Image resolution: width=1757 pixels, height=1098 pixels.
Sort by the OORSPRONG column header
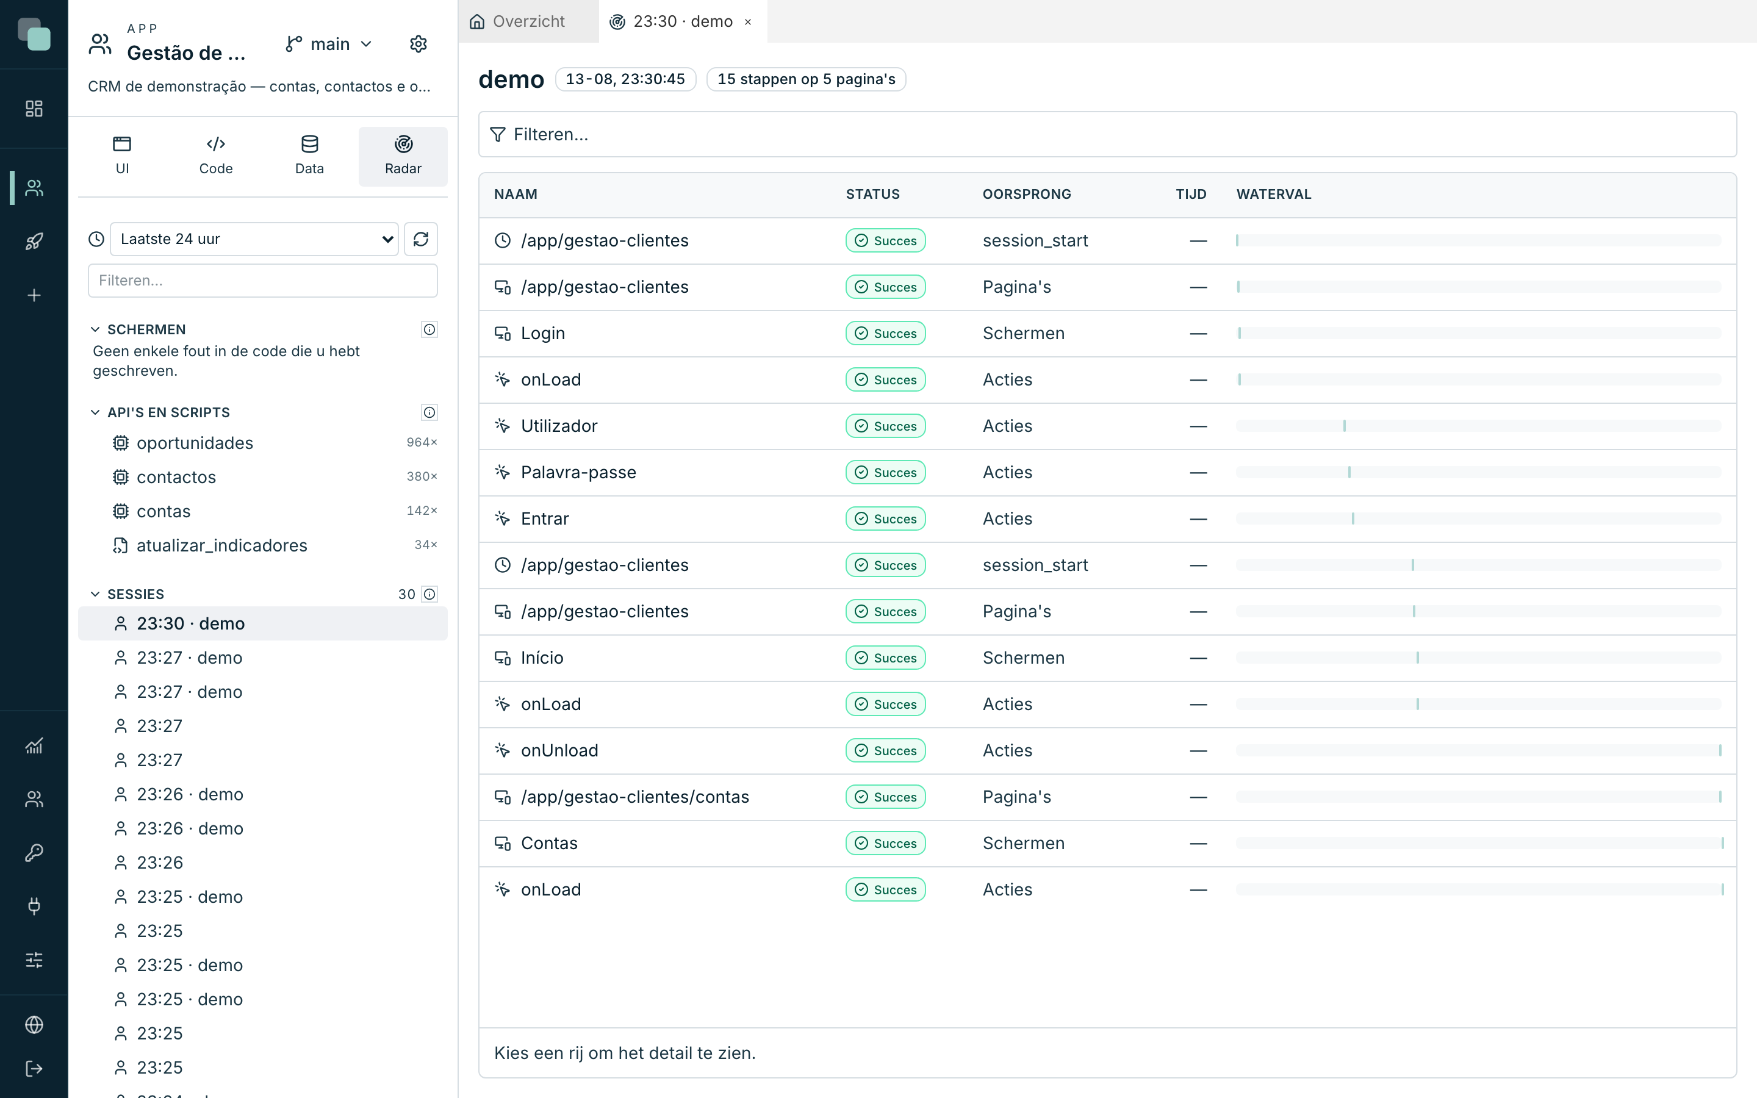click(1027, 195)
